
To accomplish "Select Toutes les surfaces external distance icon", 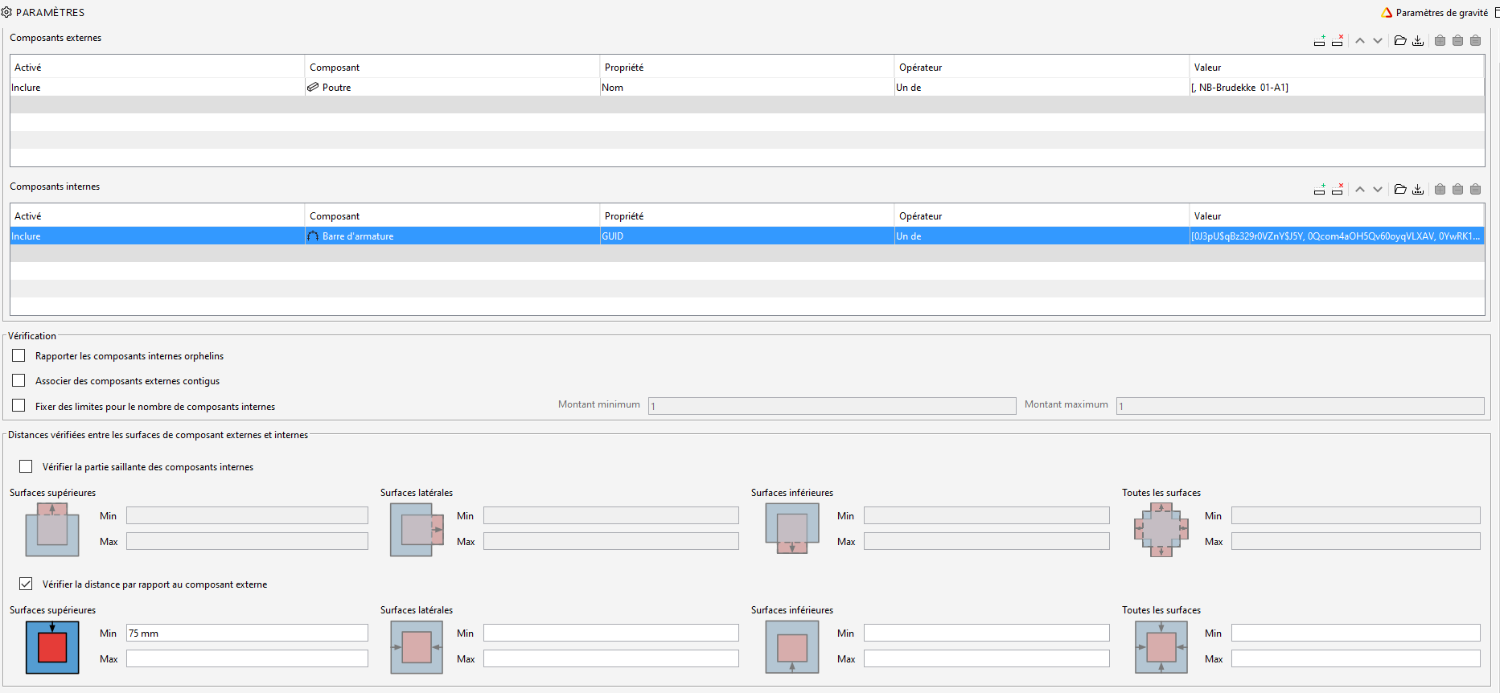I will tap(1161, 647).
